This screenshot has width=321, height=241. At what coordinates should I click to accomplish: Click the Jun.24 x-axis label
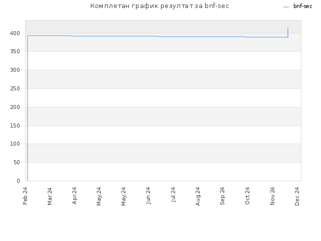(x=148, y=195)
